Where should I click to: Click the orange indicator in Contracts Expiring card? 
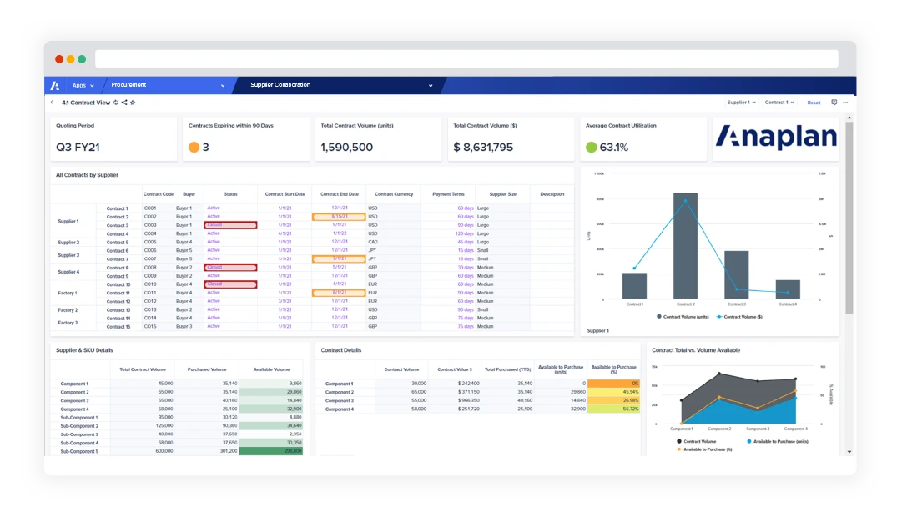coord(194,147)
